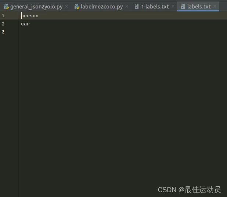Click the text file icon of labels.txt
227x197 pixels.
tap(183, 6)
